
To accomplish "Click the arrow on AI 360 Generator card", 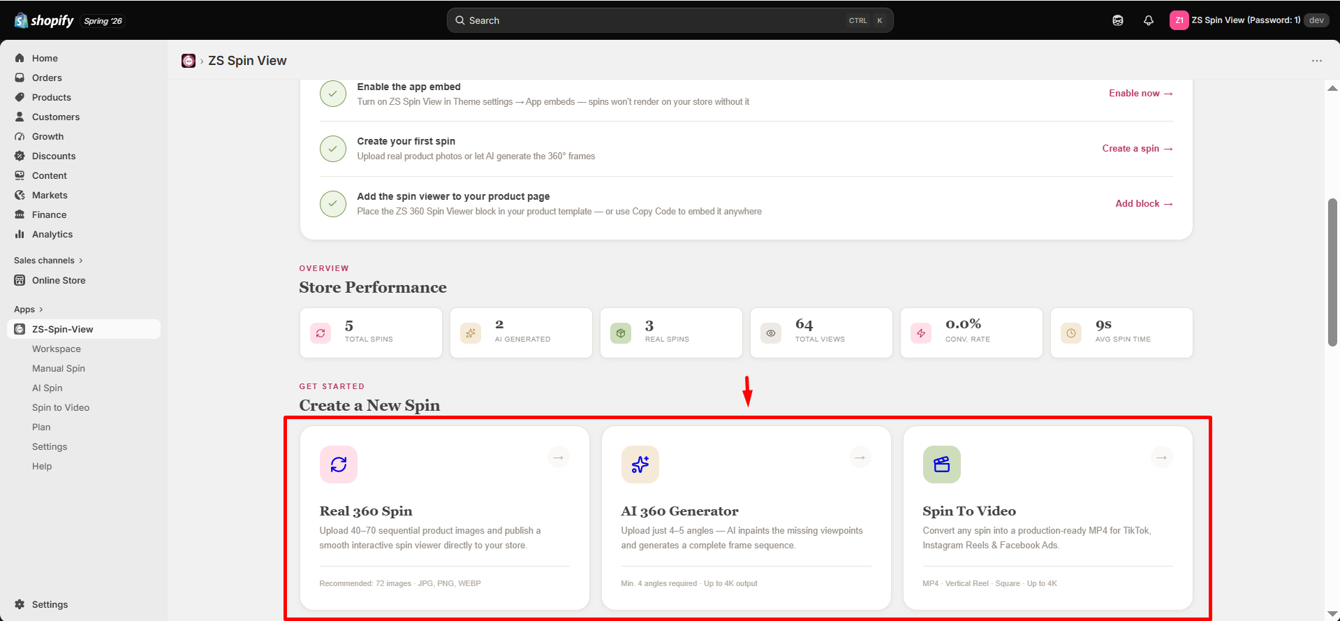I will tap(860, 458).
